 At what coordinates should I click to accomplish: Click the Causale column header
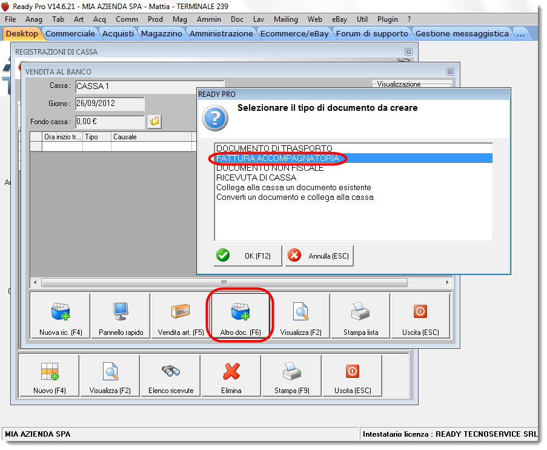151,137
